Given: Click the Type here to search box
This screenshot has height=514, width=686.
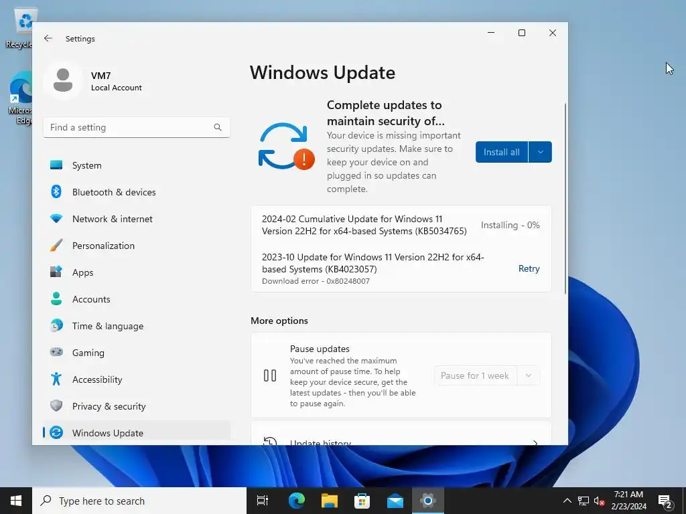Looking at the screenshot, I should pos(139,501).
